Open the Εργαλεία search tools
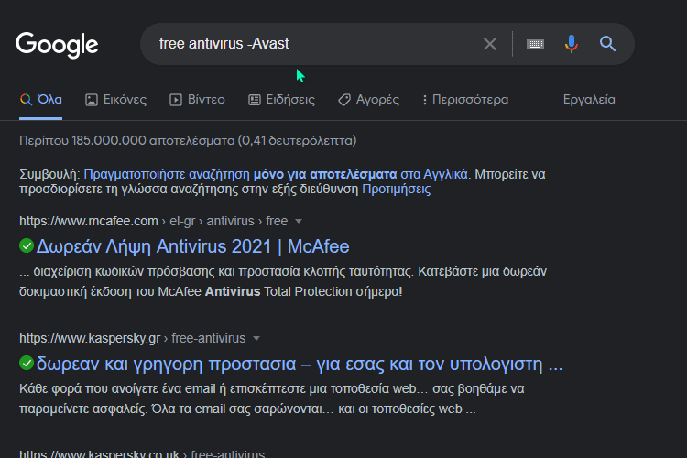 tap(589, 100)
